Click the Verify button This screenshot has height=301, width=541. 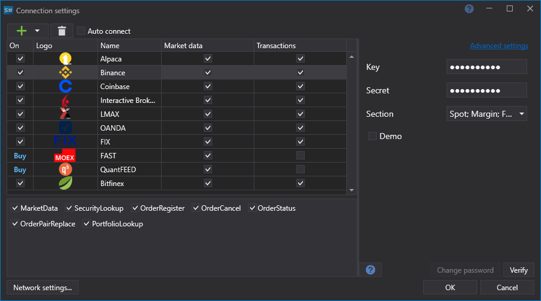(519, 270)
